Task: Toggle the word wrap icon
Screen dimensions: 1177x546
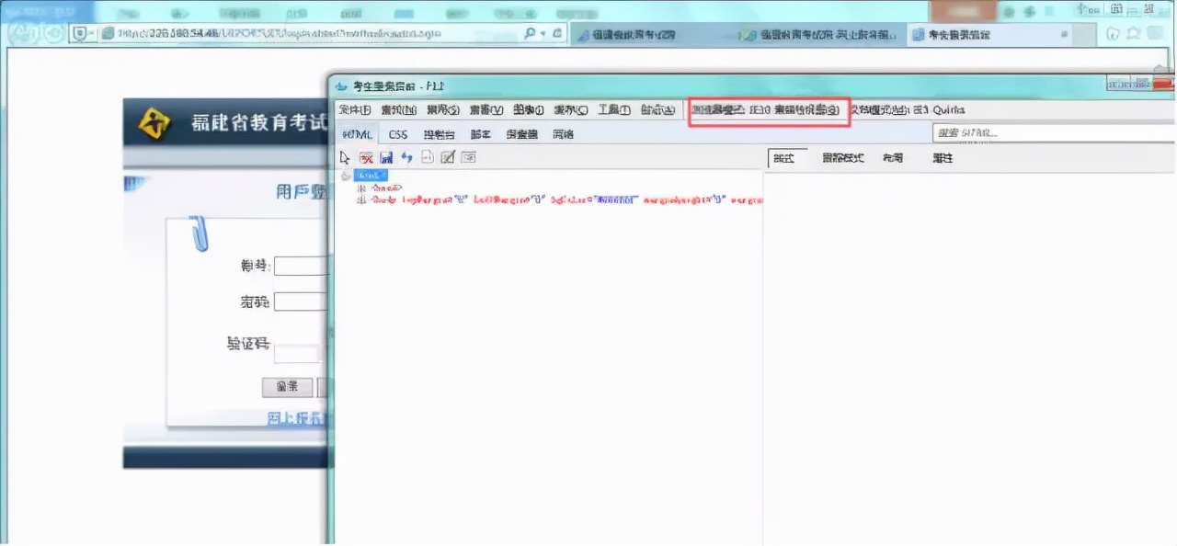Action: 468,157
